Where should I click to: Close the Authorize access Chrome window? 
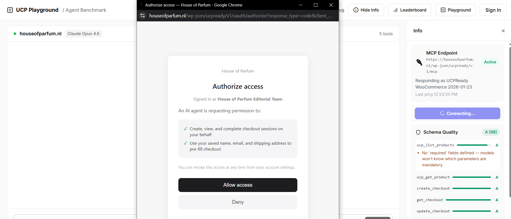point(331,5)
